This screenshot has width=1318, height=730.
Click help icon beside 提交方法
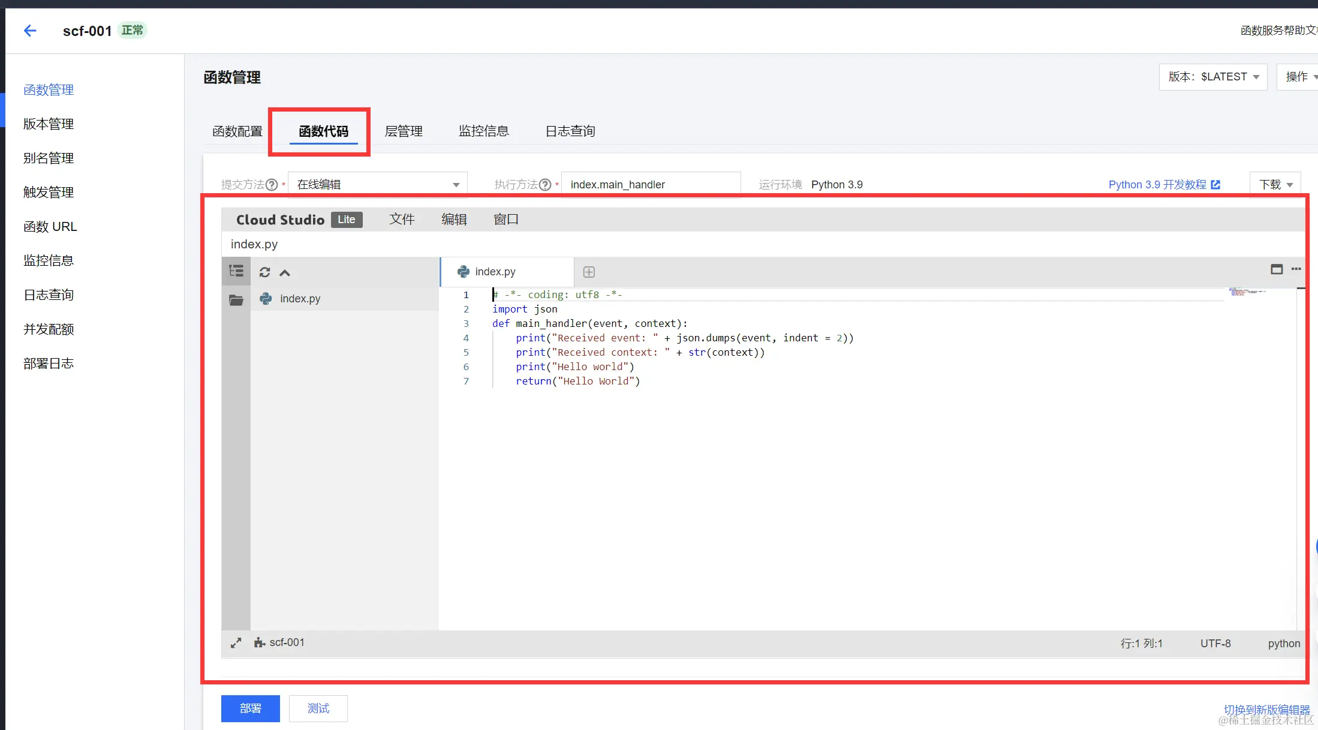[272, 185]
